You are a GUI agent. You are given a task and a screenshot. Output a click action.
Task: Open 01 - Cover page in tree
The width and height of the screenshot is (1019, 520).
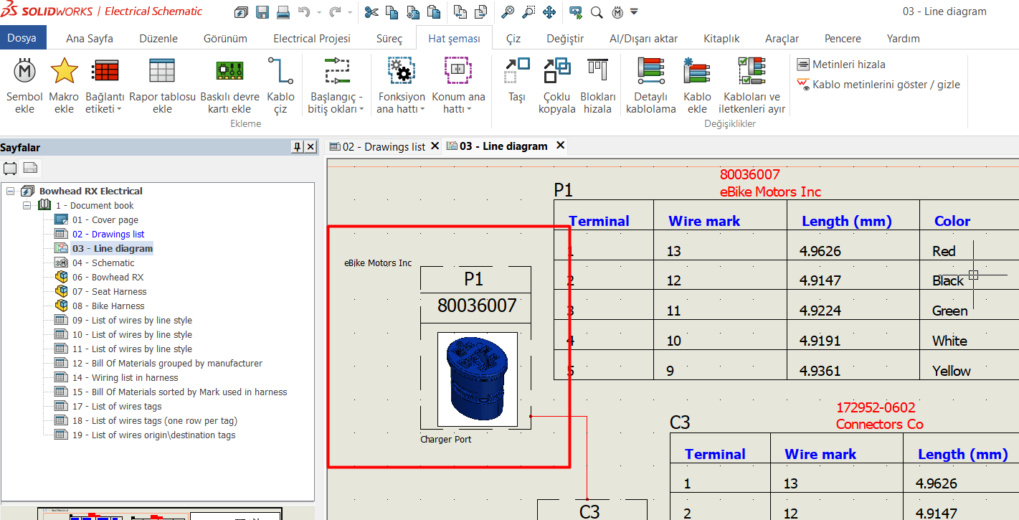[x=105, y=220]
